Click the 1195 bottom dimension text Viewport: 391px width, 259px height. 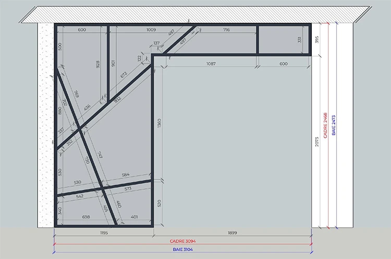coord(103,234)
